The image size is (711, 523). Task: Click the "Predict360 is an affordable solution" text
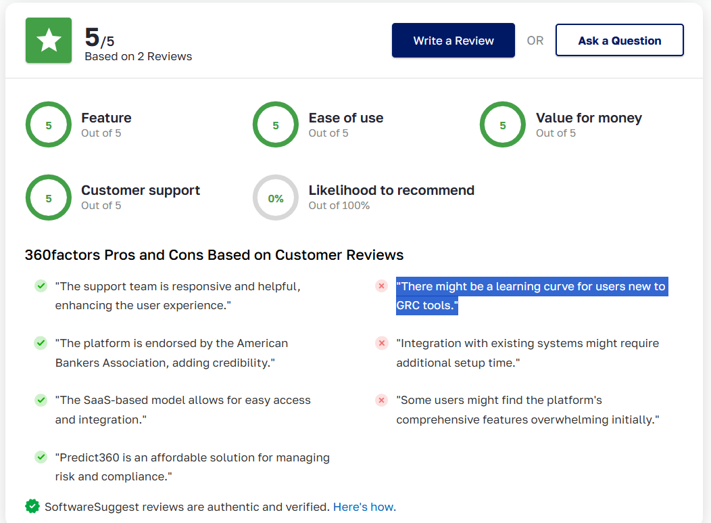click(x=192, y=467)
